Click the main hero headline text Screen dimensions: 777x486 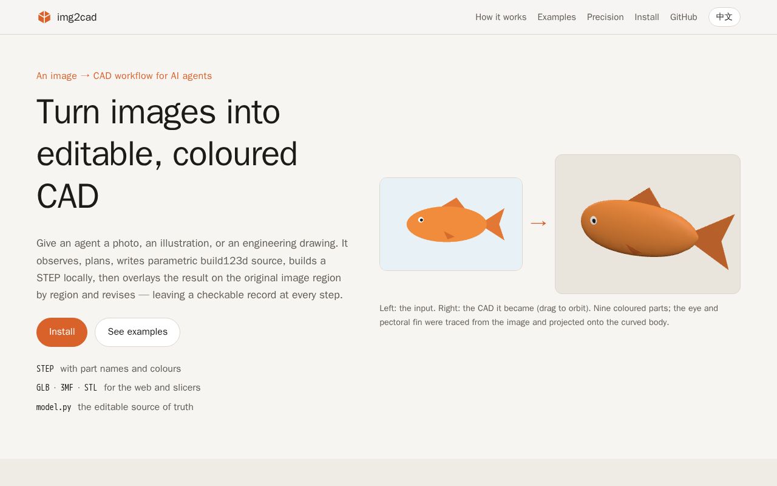(167, 154)
